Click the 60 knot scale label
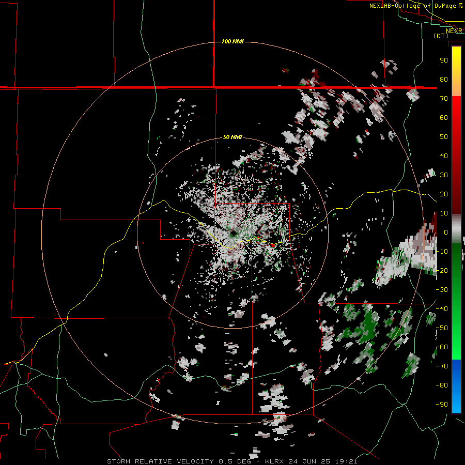This screenshot has width=465, height=465. coord(444,117)
